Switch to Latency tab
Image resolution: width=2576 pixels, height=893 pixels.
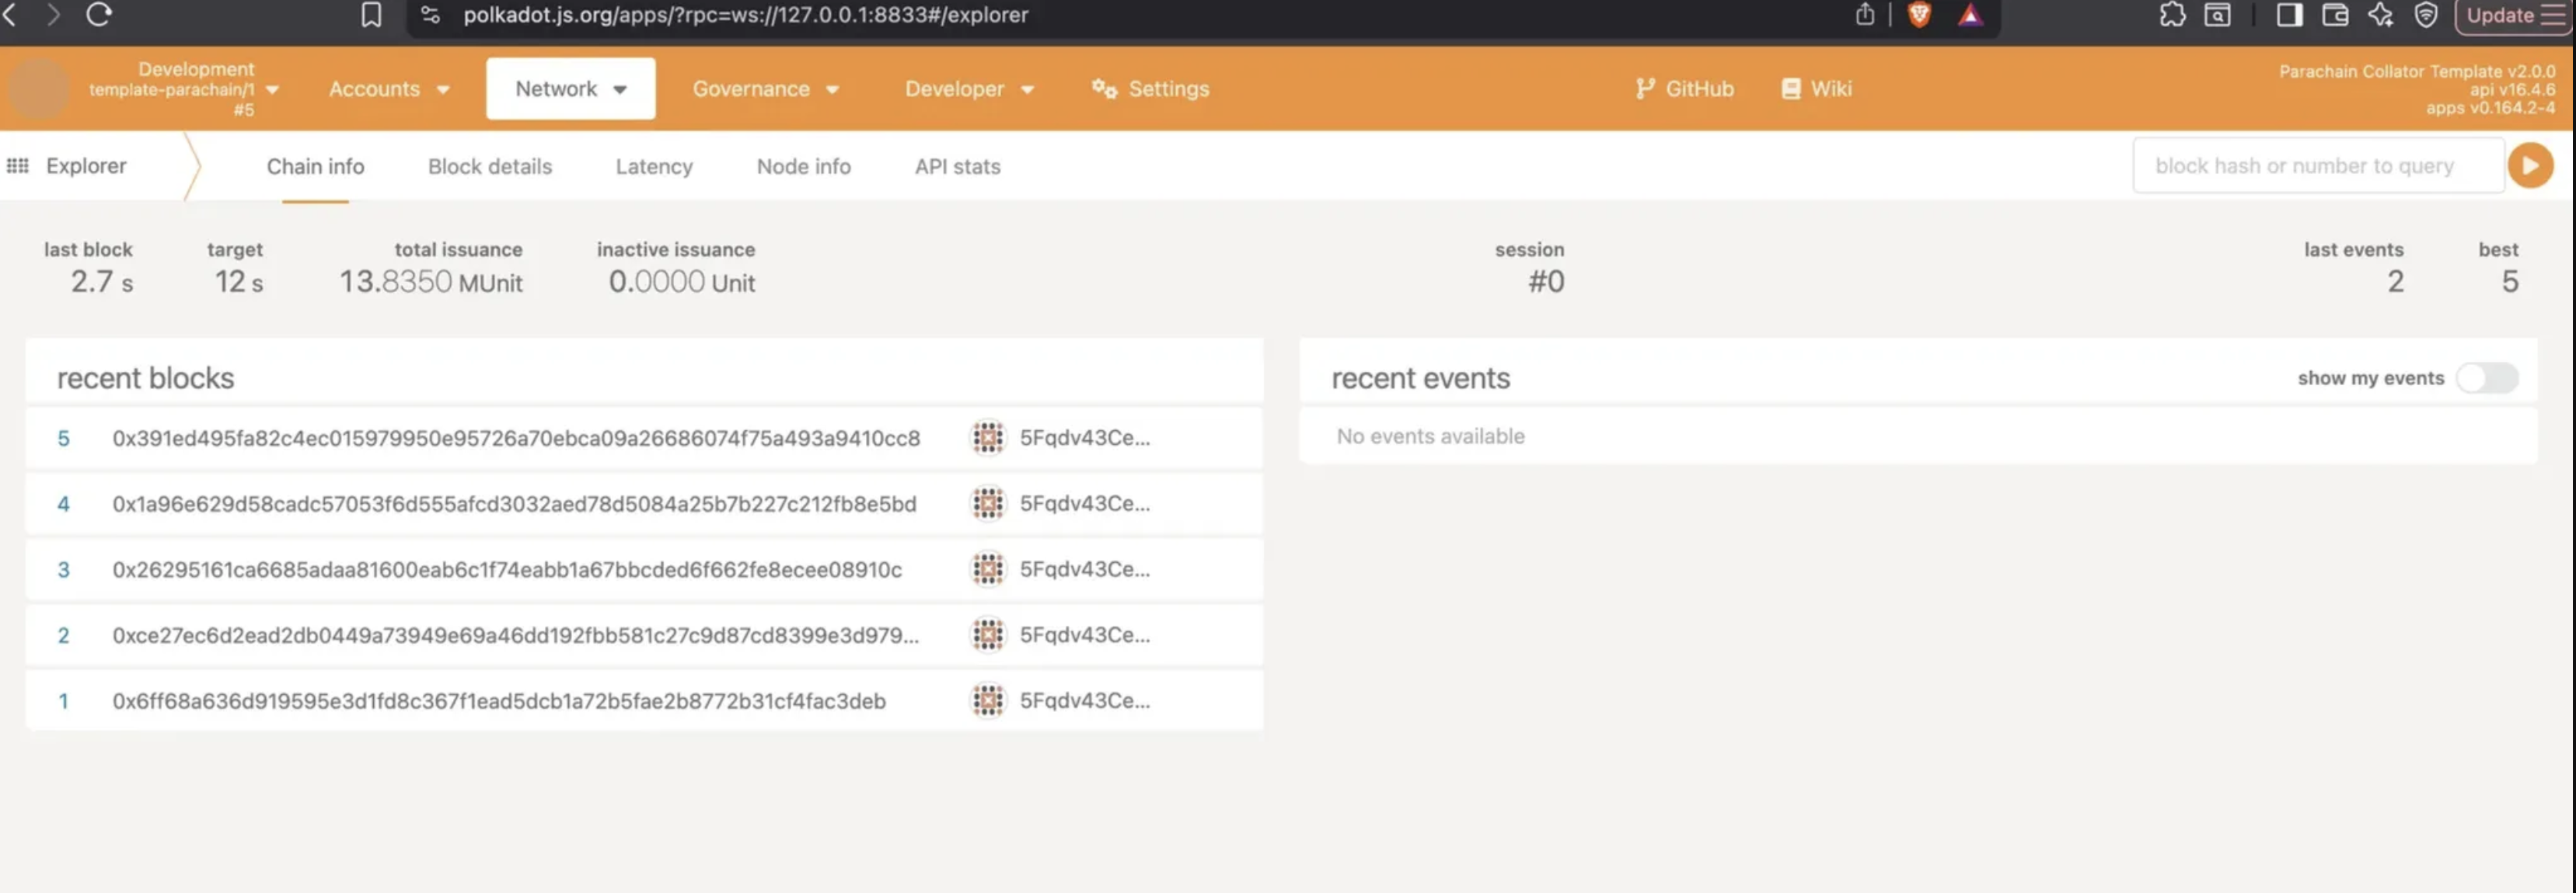(654, 167)
